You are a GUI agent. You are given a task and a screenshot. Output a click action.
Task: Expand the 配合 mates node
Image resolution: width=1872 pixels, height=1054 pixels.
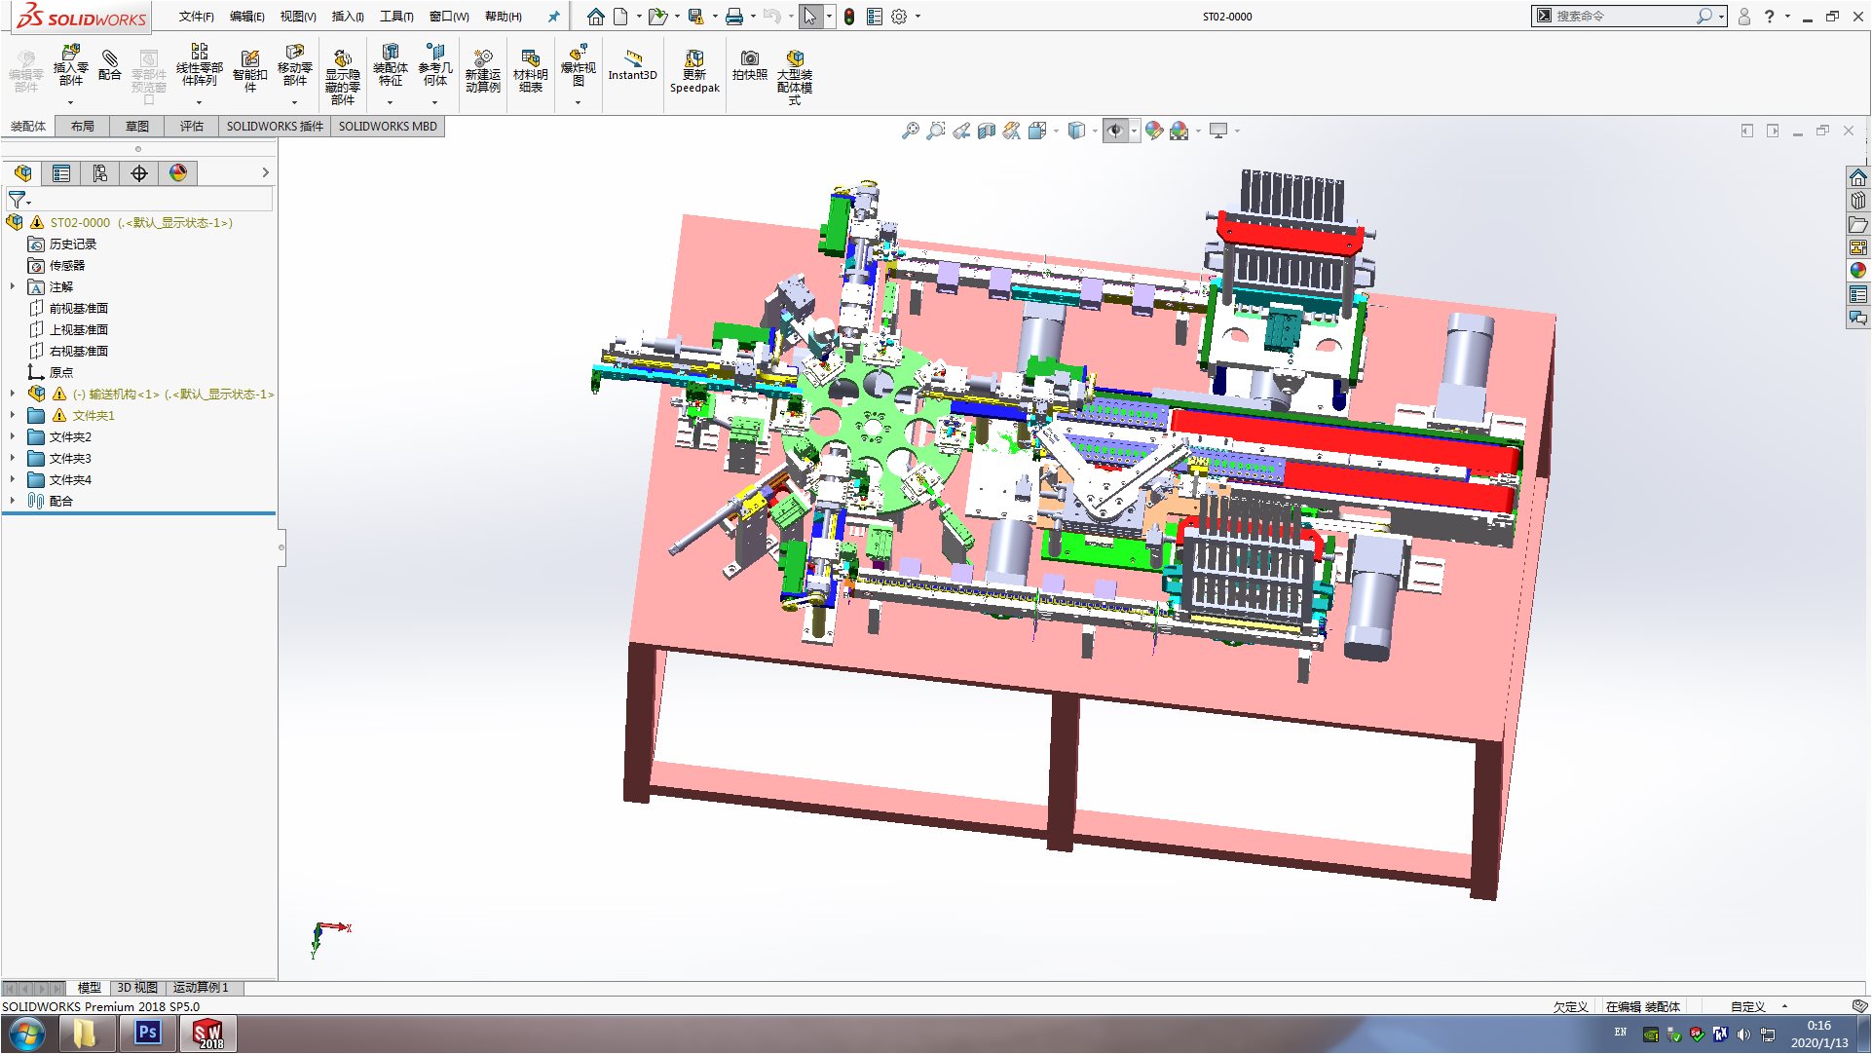point(13,502)
